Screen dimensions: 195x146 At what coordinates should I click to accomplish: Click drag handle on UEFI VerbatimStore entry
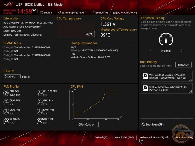click(190, 92)
